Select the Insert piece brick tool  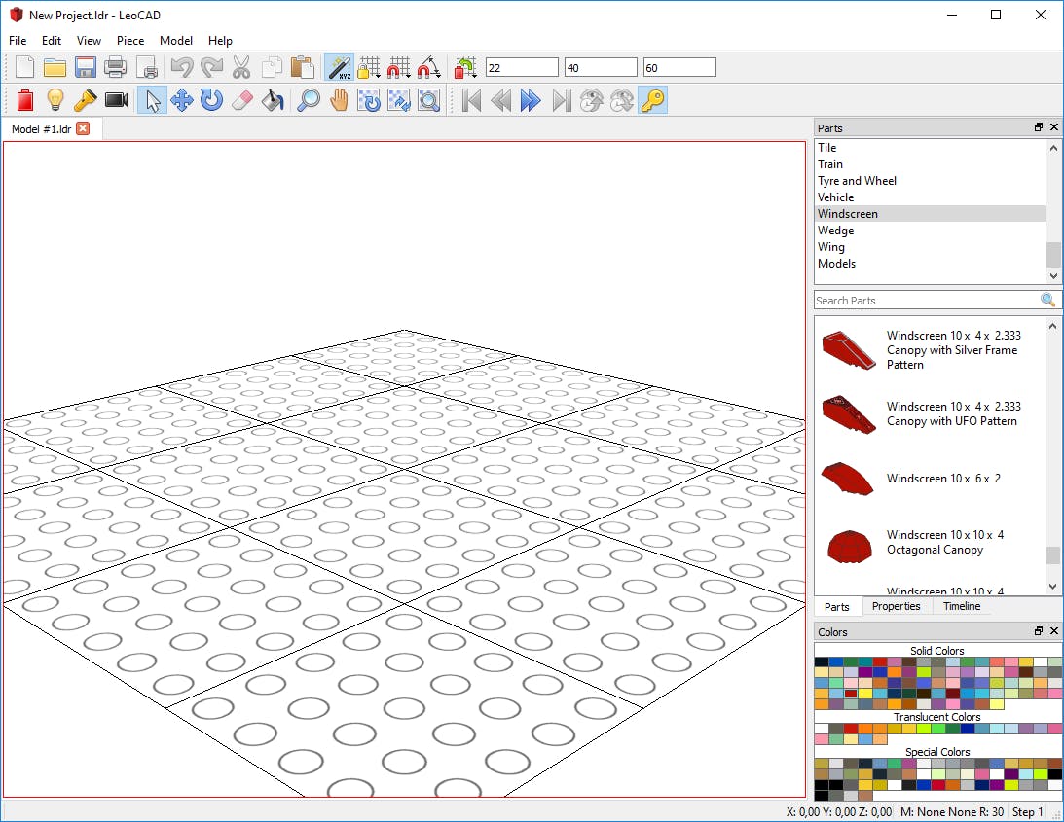25,100
